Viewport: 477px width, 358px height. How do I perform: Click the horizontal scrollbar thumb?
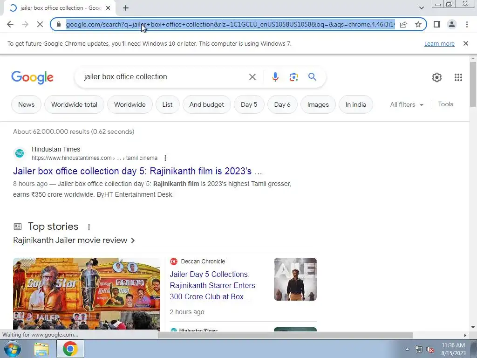[x=285, y=335]
